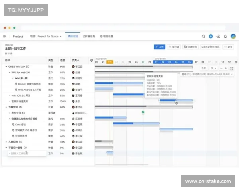
Task: Switch to the 已拆解任务 tab
Action: click(89, 36)
